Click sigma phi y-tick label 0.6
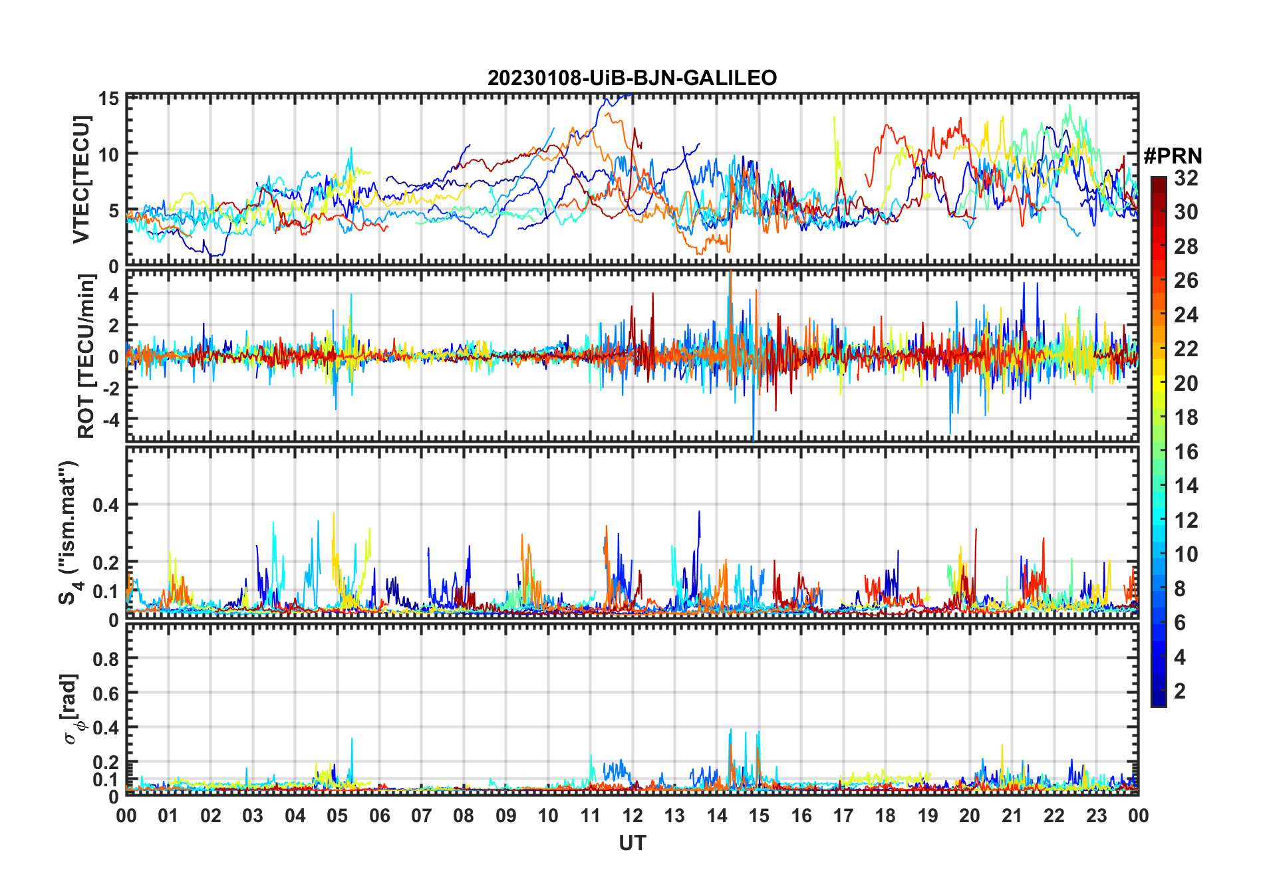The height and width of the screenshot is (884, 1265). (106, 694)
